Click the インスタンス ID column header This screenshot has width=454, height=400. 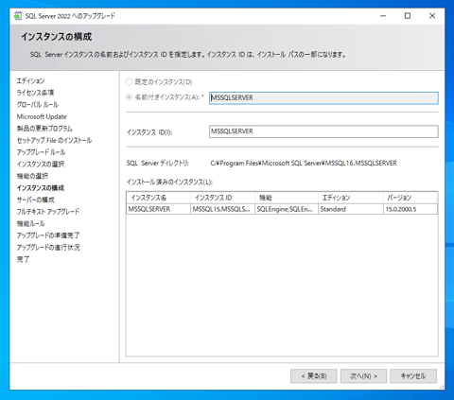tap(222, 198)
